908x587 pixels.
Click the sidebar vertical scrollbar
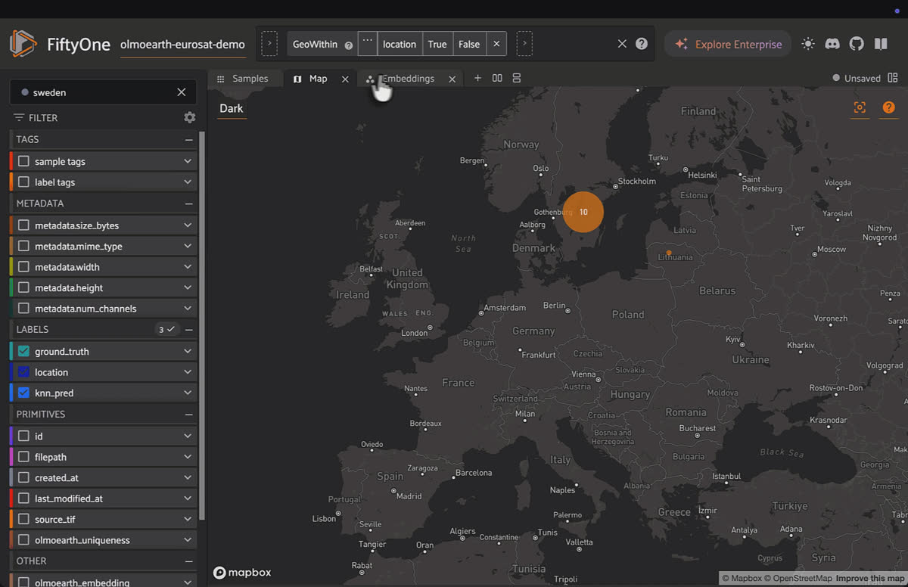tap(202, 325)
